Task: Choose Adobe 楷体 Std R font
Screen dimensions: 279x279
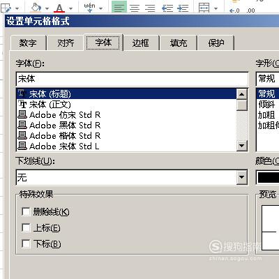Action: tap(126, 136)
